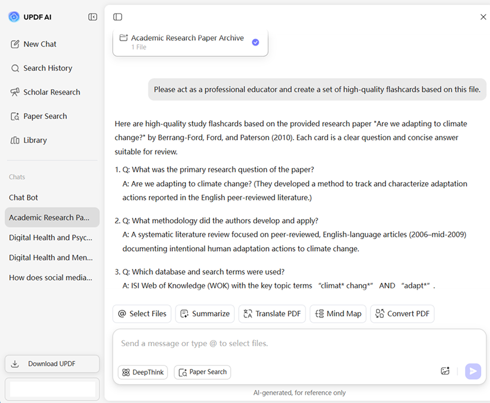Viewport: 490px width, 403px height.
Task: Toggle the chat panel sidebar icon
Action: 117,17
